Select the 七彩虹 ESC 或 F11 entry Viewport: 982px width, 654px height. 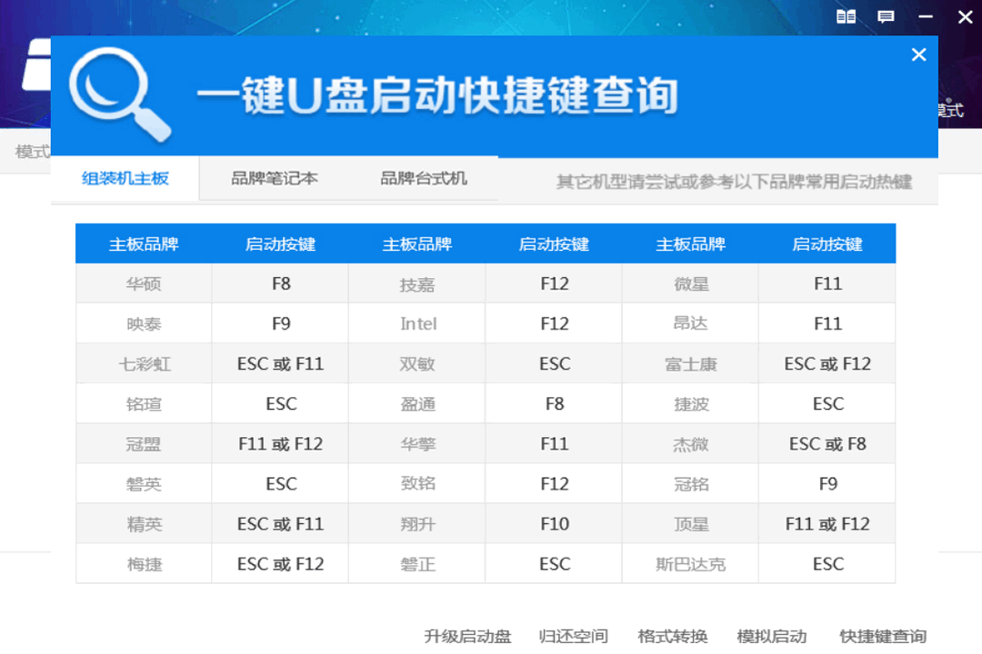pos(280,363)
